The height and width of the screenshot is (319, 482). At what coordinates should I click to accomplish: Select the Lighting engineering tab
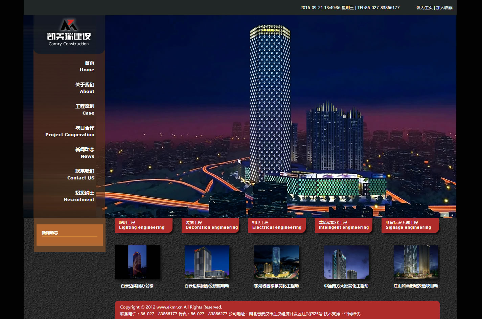[x=143, y=225]
